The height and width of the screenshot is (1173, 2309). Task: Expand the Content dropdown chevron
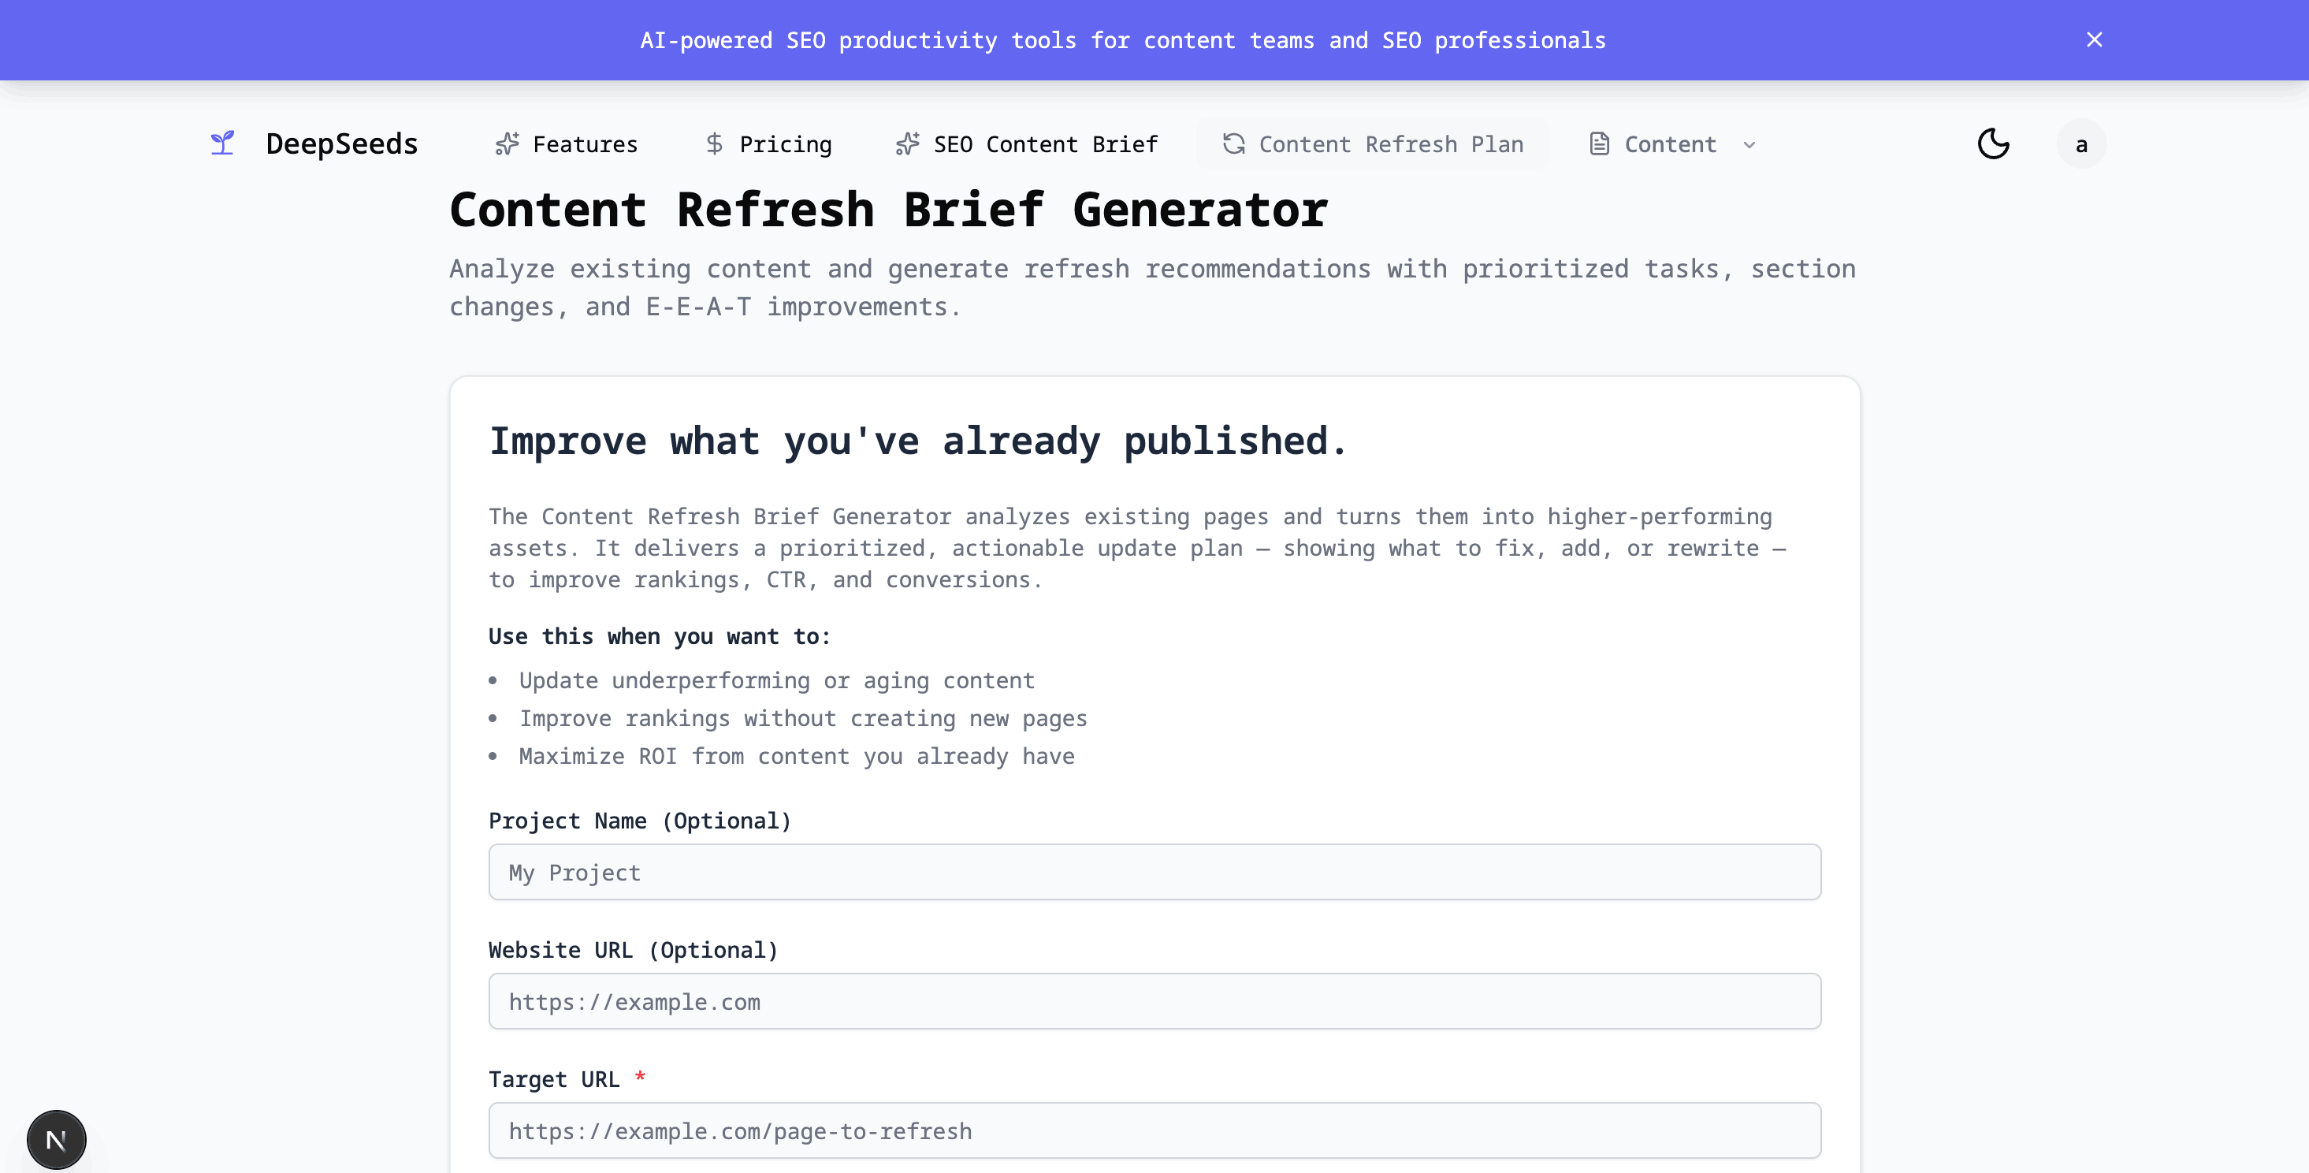1749,145
